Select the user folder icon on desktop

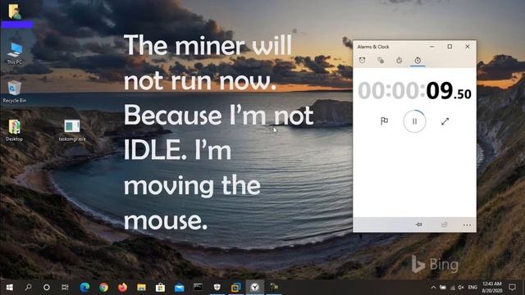15,12
